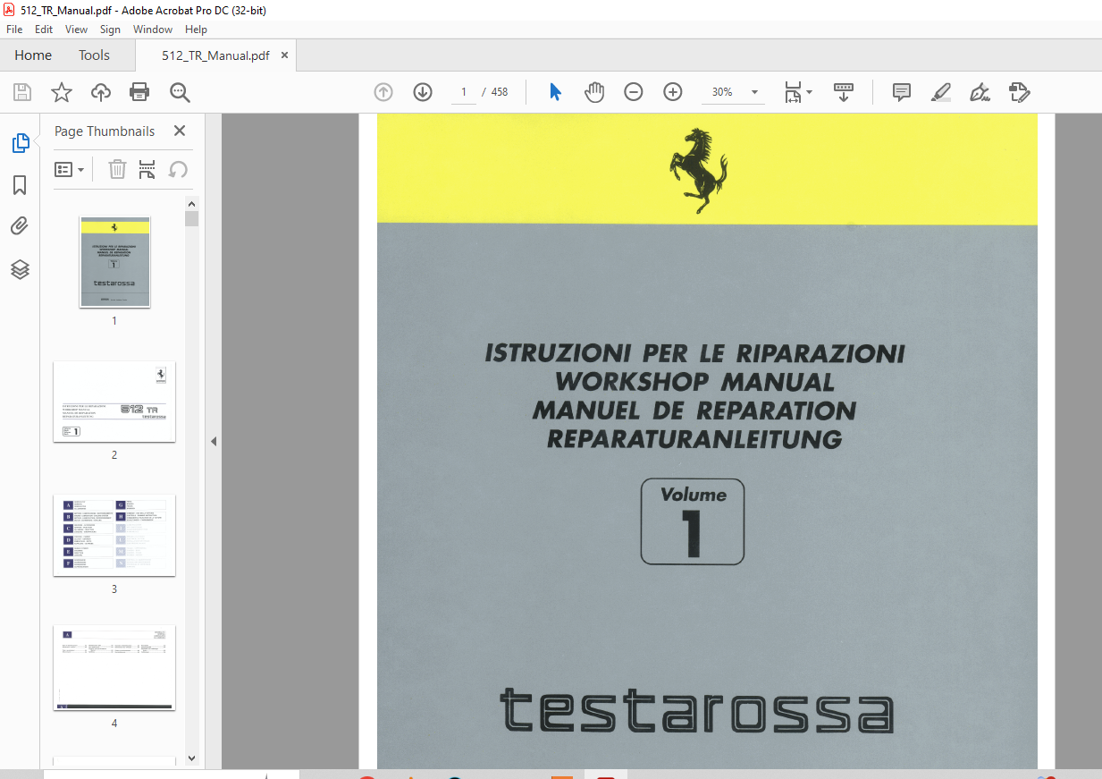The width and height of the screenshot is (1102, 779).
Task: Zoom in using the plus circle icon
Action: pos(673,92)
